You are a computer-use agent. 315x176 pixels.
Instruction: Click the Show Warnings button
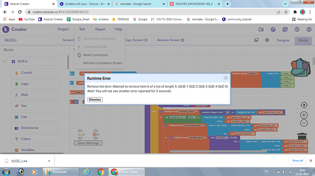coord(88,143)
